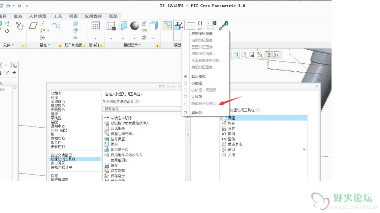Click the puzzle piece icon in ribbon

(167, 26)
